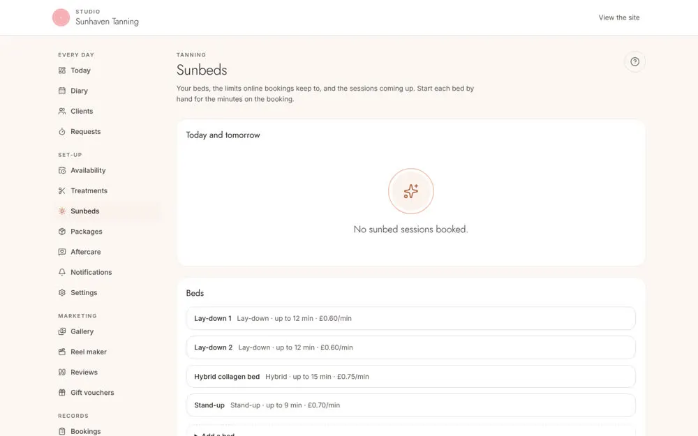The width and height of the screenshot is (698, 436).
Task: Click the Today and tomorrow heading
Action: point(223,135)
